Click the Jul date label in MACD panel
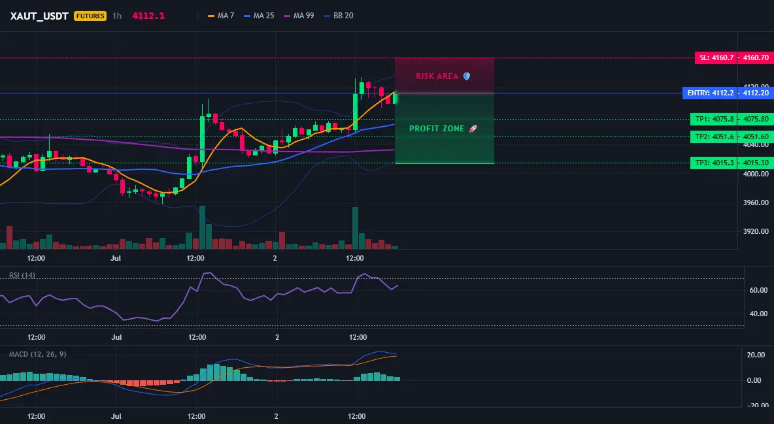This screenshot has height=424, width=774. tap(116, 416)
